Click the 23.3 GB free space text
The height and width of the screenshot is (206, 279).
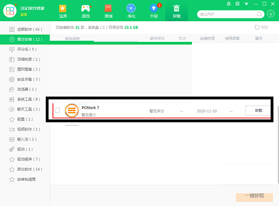click(x=131, y=27)
